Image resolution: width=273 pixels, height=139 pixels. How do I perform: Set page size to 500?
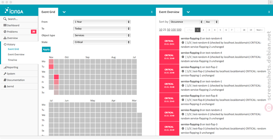pyautogui.click(x=179, y=30)
